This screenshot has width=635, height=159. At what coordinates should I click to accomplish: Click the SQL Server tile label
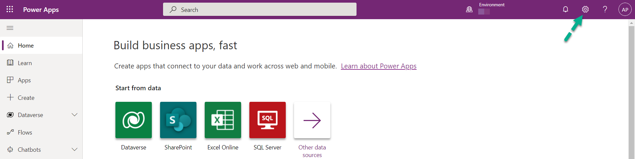click(268, 147)
